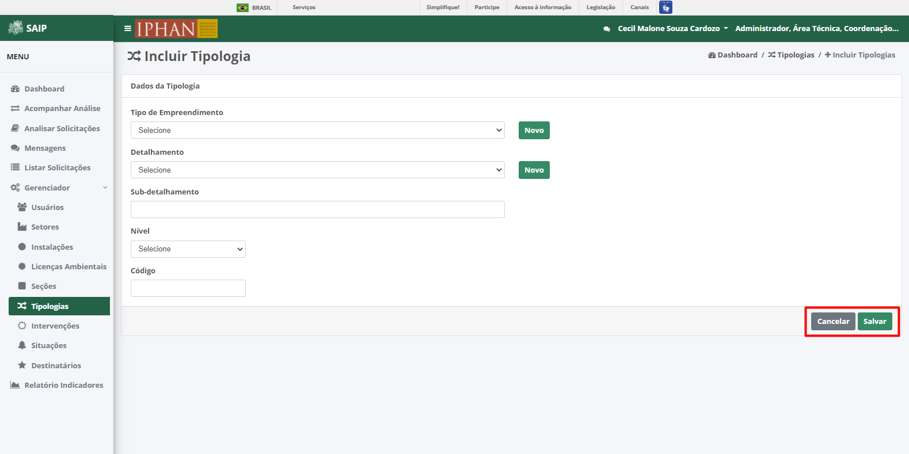Click the Sub-detalhamento text field
The height and width of the screenshot is (454, 909).
318,209
